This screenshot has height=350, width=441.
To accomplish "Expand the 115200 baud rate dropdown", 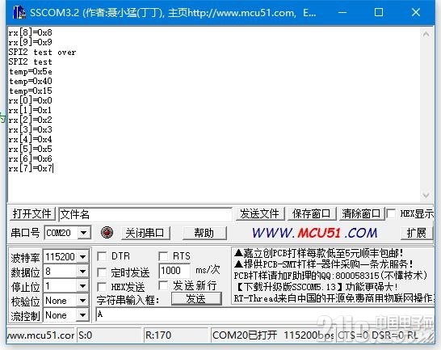I will click(82, 257).
